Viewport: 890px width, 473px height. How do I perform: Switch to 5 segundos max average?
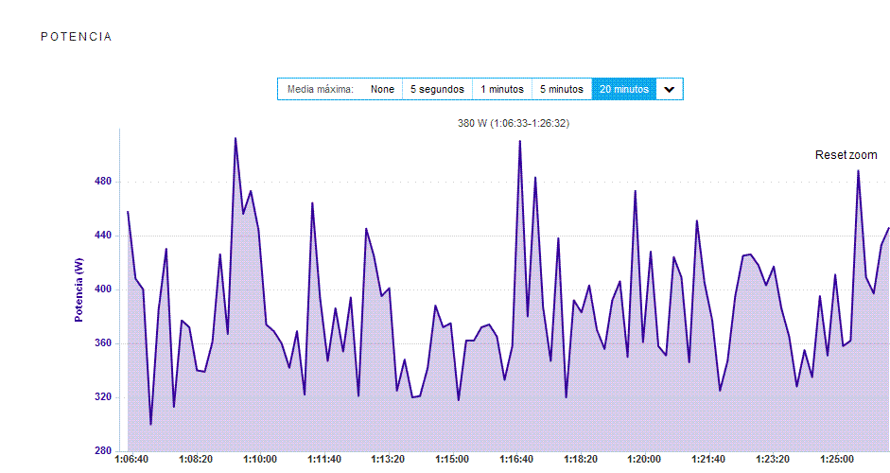coord(437,90)
